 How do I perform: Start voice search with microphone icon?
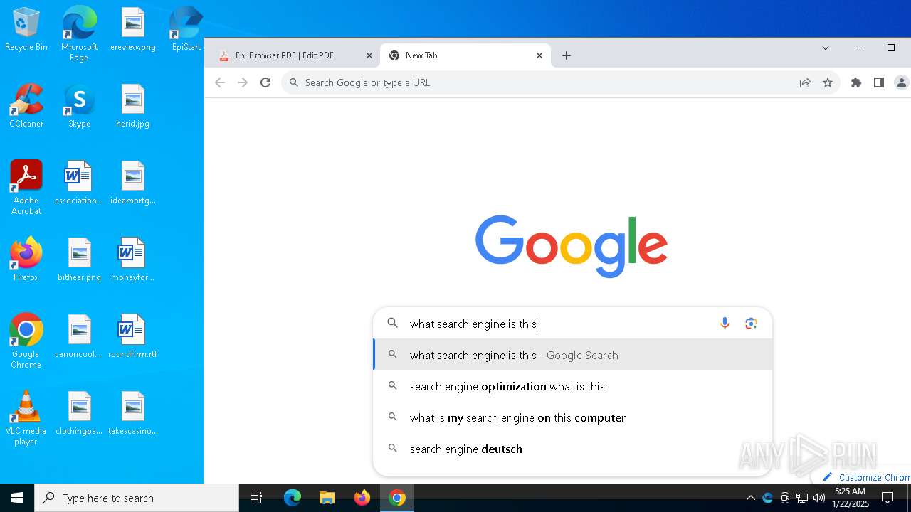(725, 324)
